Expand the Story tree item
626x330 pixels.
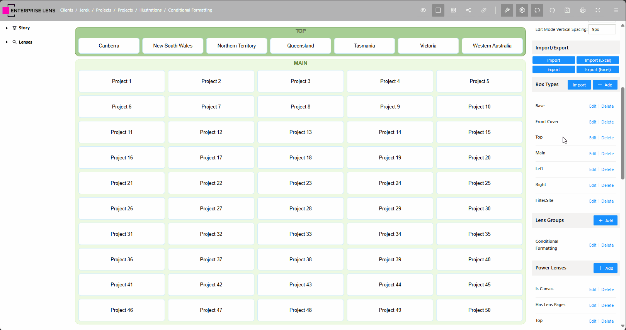[7, 28]
